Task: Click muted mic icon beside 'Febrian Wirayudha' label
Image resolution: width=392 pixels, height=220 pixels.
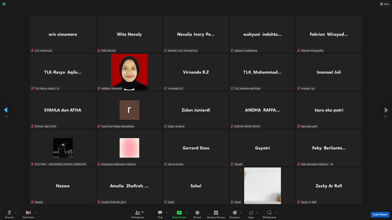Action: 298,51
